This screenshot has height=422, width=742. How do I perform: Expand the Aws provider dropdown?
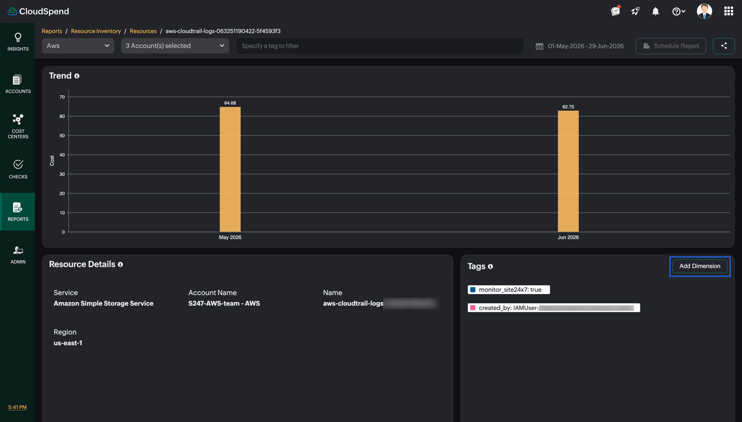[78, 46]
